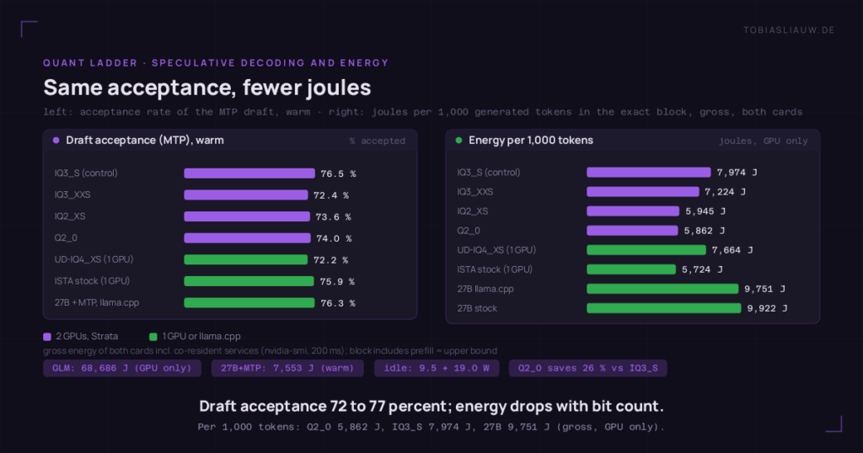Click the 27B llama.cpp row label

[x=485, y=289]
